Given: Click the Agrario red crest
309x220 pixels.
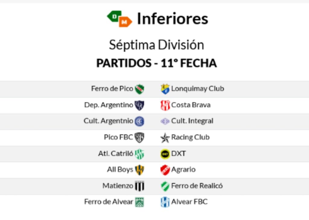Looking at the screenshot, I should pyautogui.click(x=165, y=170).
